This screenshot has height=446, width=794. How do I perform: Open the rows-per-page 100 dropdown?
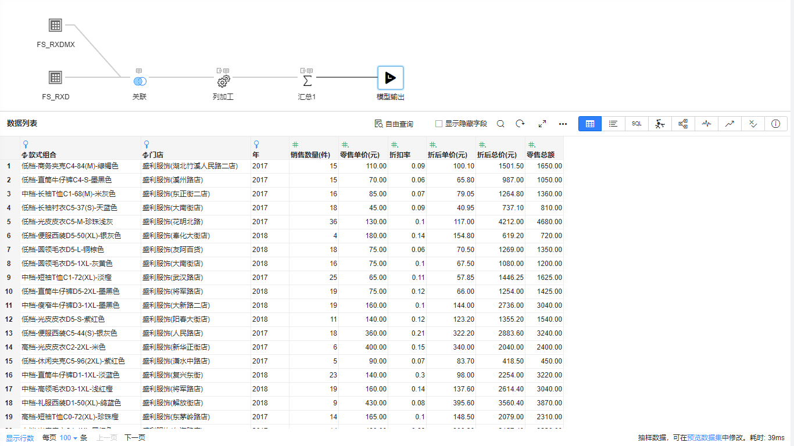click(68, 438)
